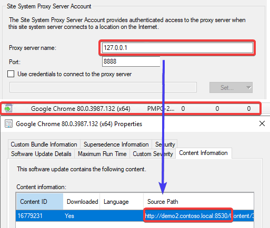
Task: Click the Port field showing 8888
Action: 131,61
